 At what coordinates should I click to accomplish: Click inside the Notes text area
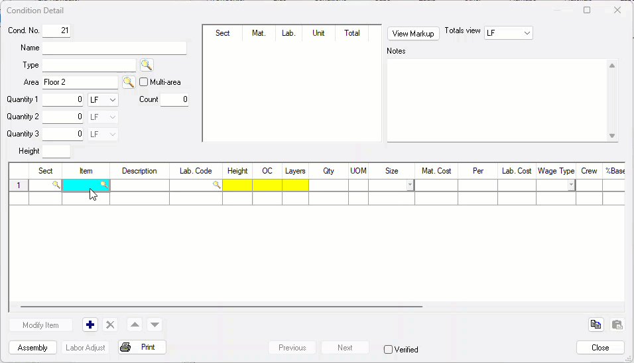click(497, 101)
